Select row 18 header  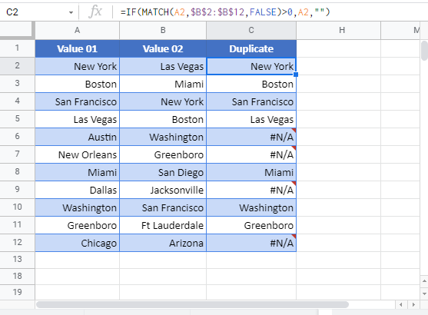(17, 276)
